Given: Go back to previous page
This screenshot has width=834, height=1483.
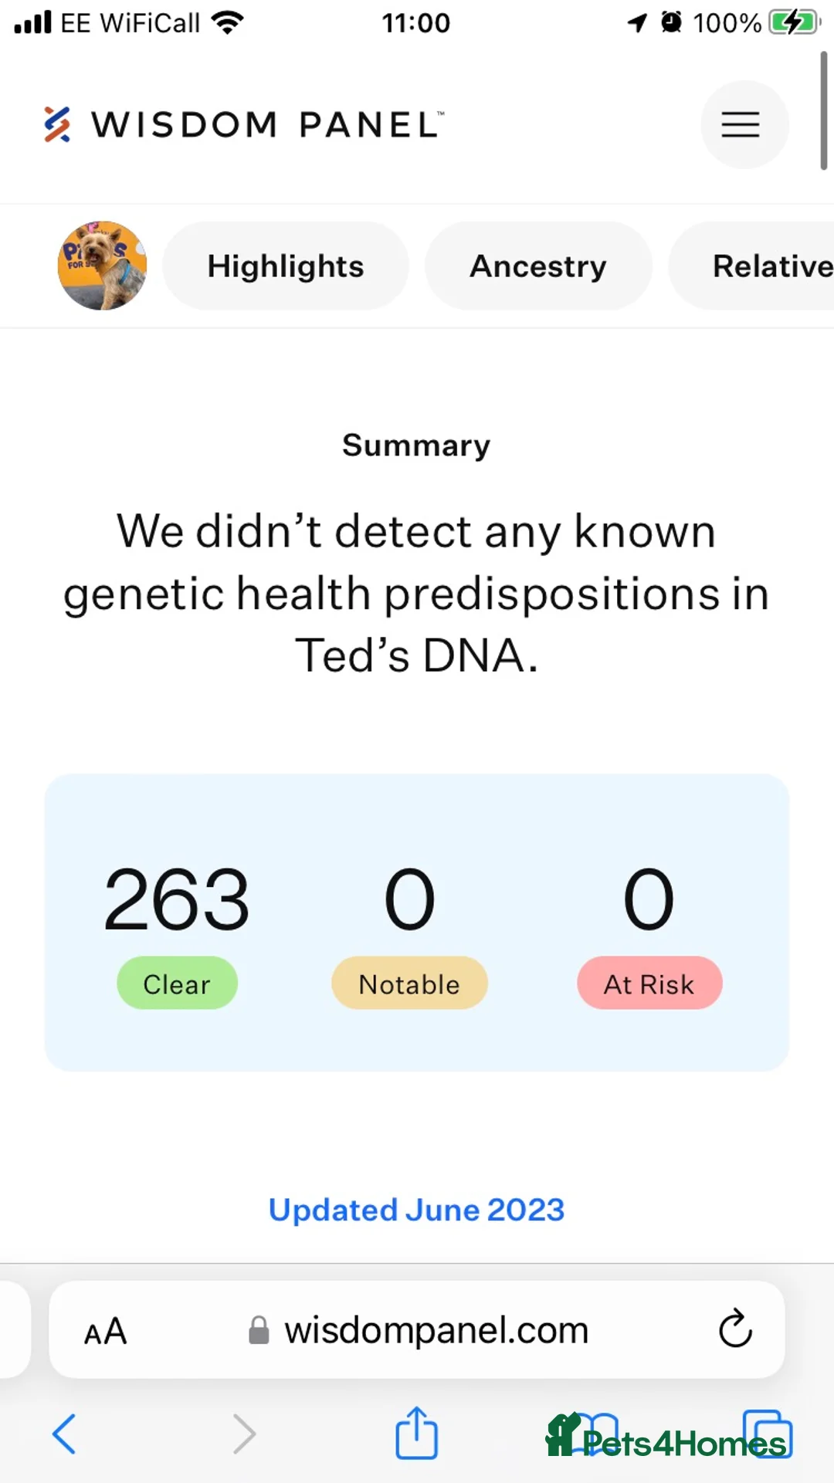Looking at the screenshot, I should click(x=64, y=1434).
